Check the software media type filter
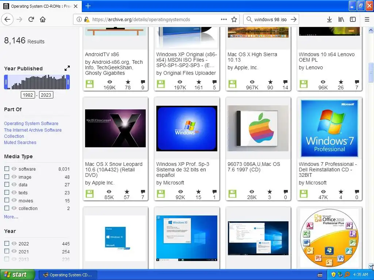 (7, 168)
